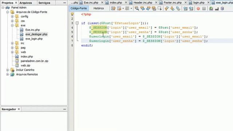Expand the inc folder
233x131 pixels.
pos(12,43)
